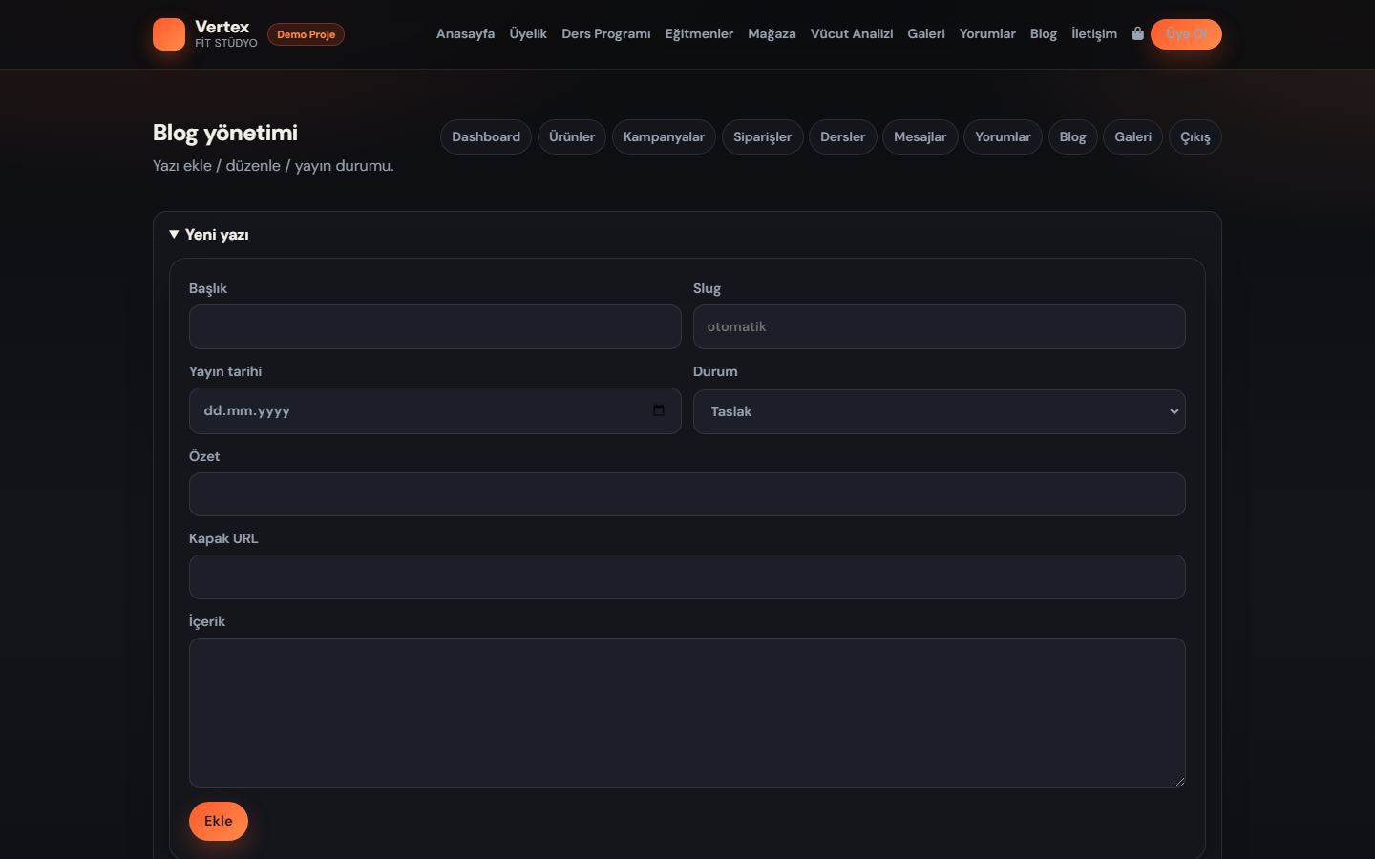This screenshot has height=859, width=1375.
Task: Click the Demo Proje badge
Action: (x=306, y=34)
